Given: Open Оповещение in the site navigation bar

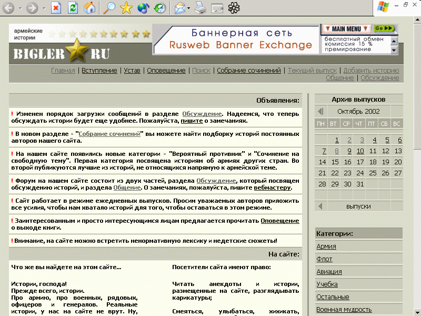Looking at the screenshot, I should click(166, 71).
